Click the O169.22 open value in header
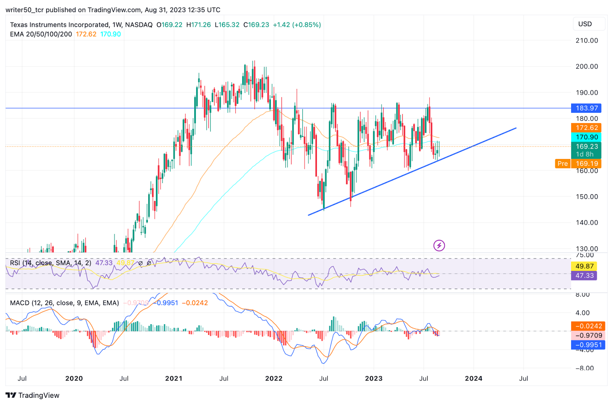Viewport: 613px width, 405px height. coord(169,25)
